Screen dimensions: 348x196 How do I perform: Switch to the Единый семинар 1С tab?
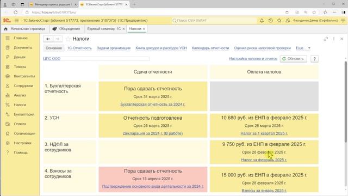coord(104,29)
